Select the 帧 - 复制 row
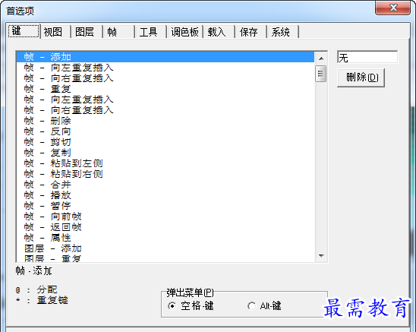The width and height of the screenshot is (416, 332). tap(165, 153)
